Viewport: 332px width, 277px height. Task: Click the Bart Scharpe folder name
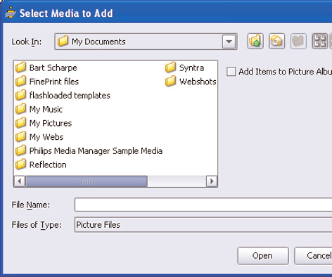[x=53, y=68]
